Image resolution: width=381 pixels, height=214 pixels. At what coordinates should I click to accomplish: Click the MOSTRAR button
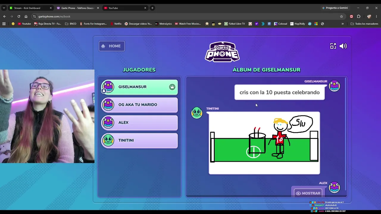pyautogui.click(x=308, y=193)
